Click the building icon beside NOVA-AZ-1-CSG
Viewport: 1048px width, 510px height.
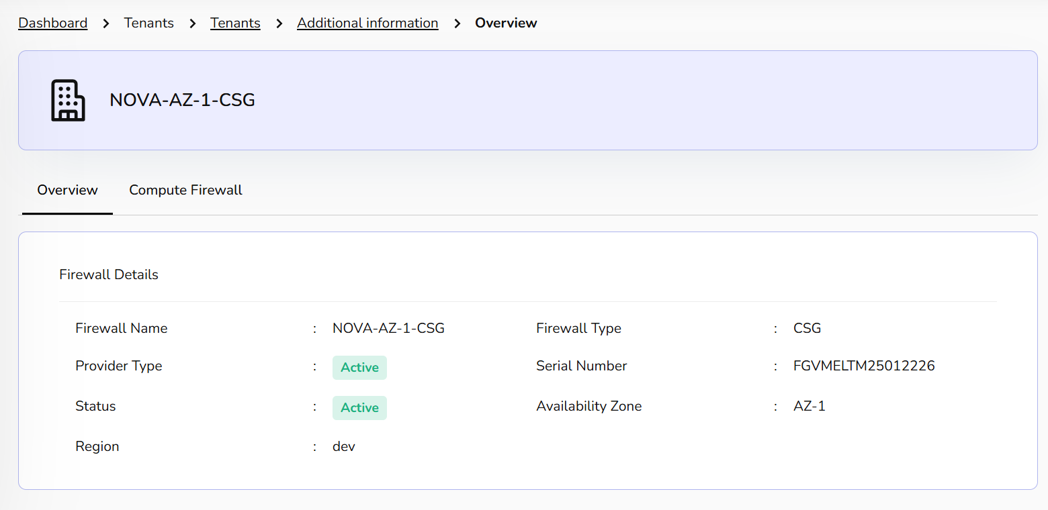point(68,101)
